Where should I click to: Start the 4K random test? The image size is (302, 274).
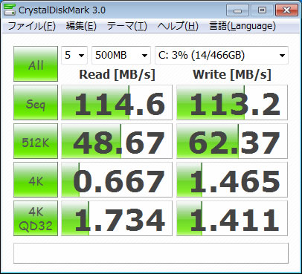36,180
